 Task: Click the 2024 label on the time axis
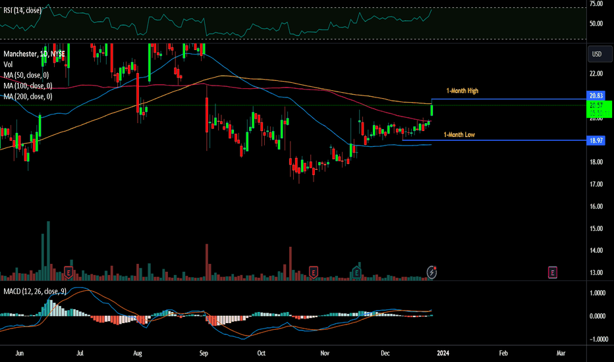click(443, 353)
